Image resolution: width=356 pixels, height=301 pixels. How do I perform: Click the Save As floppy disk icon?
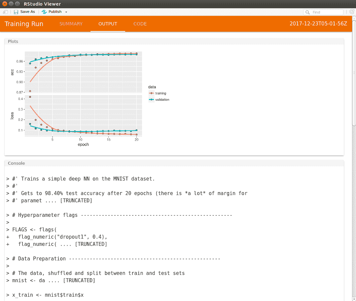coord(16,12)
